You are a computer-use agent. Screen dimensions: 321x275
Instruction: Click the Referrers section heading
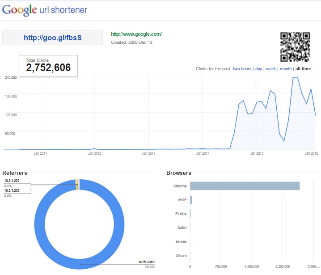[15, 173]
